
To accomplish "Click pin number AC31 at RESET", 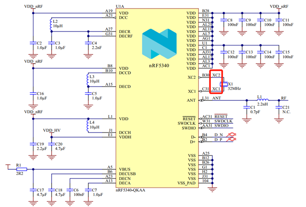I will click(x=207, y=117).
